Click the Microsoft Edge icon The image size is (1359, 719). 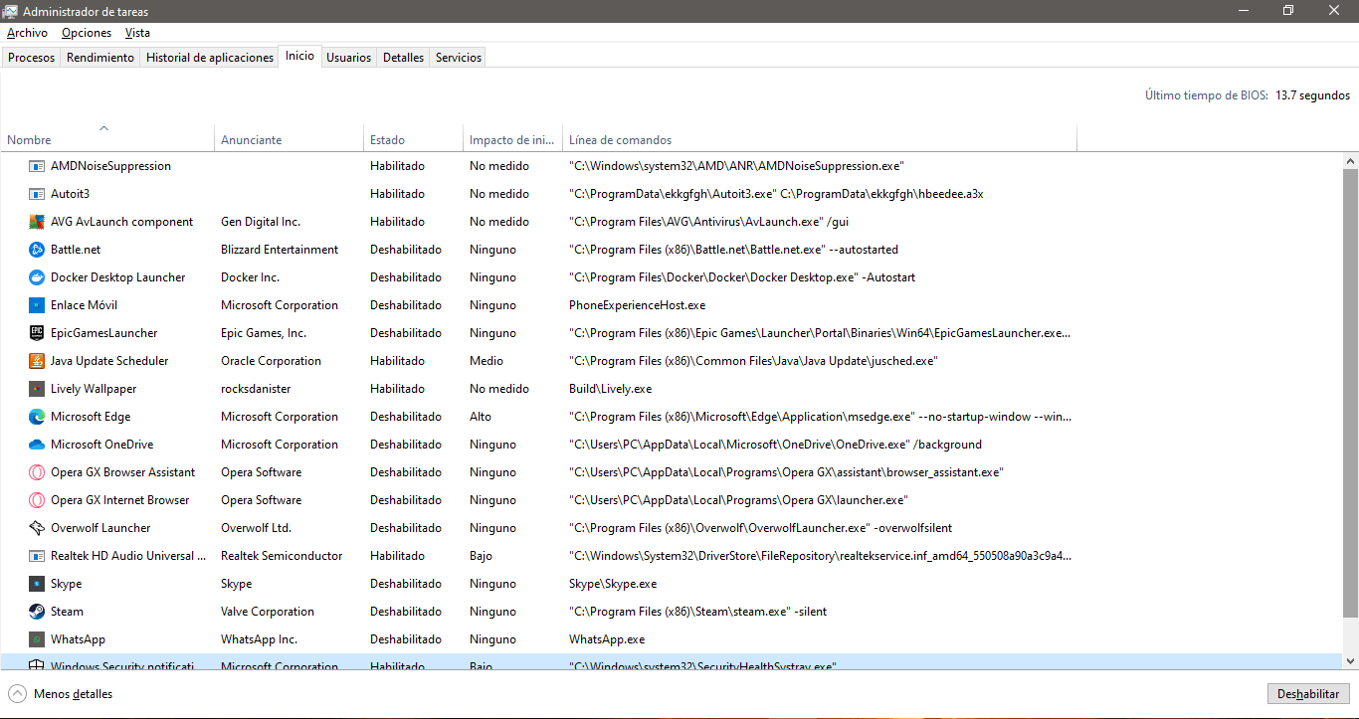point(37,417)
